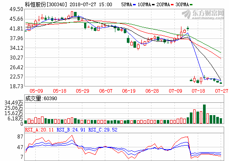
Task: Click the RSI_A:20.11 indicator value
Action: click(39, 130)
